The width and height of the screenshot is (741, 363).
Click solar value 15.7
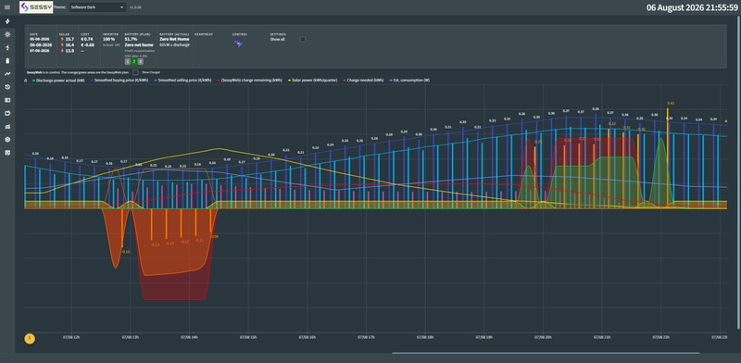69,39
